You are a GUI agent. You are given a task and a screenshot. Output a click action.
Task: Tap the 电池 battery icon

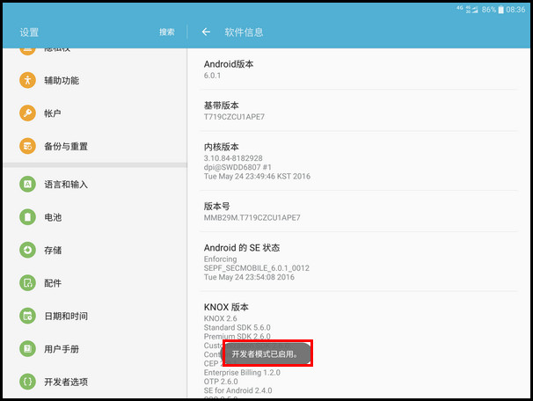[x=27, y=217]
